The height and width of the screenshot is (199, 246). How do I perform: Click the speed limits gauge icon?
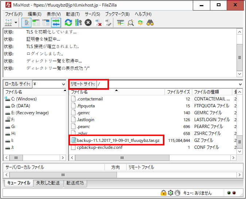click(x=177, y=193)
